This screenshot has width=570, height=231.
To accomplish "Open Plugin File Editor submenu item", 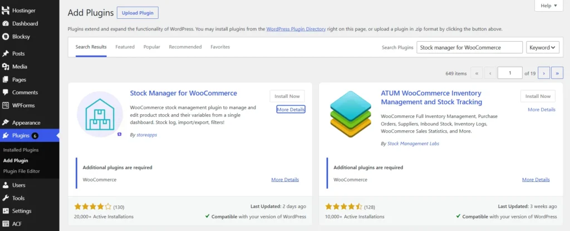I will (x=22, y=171).
